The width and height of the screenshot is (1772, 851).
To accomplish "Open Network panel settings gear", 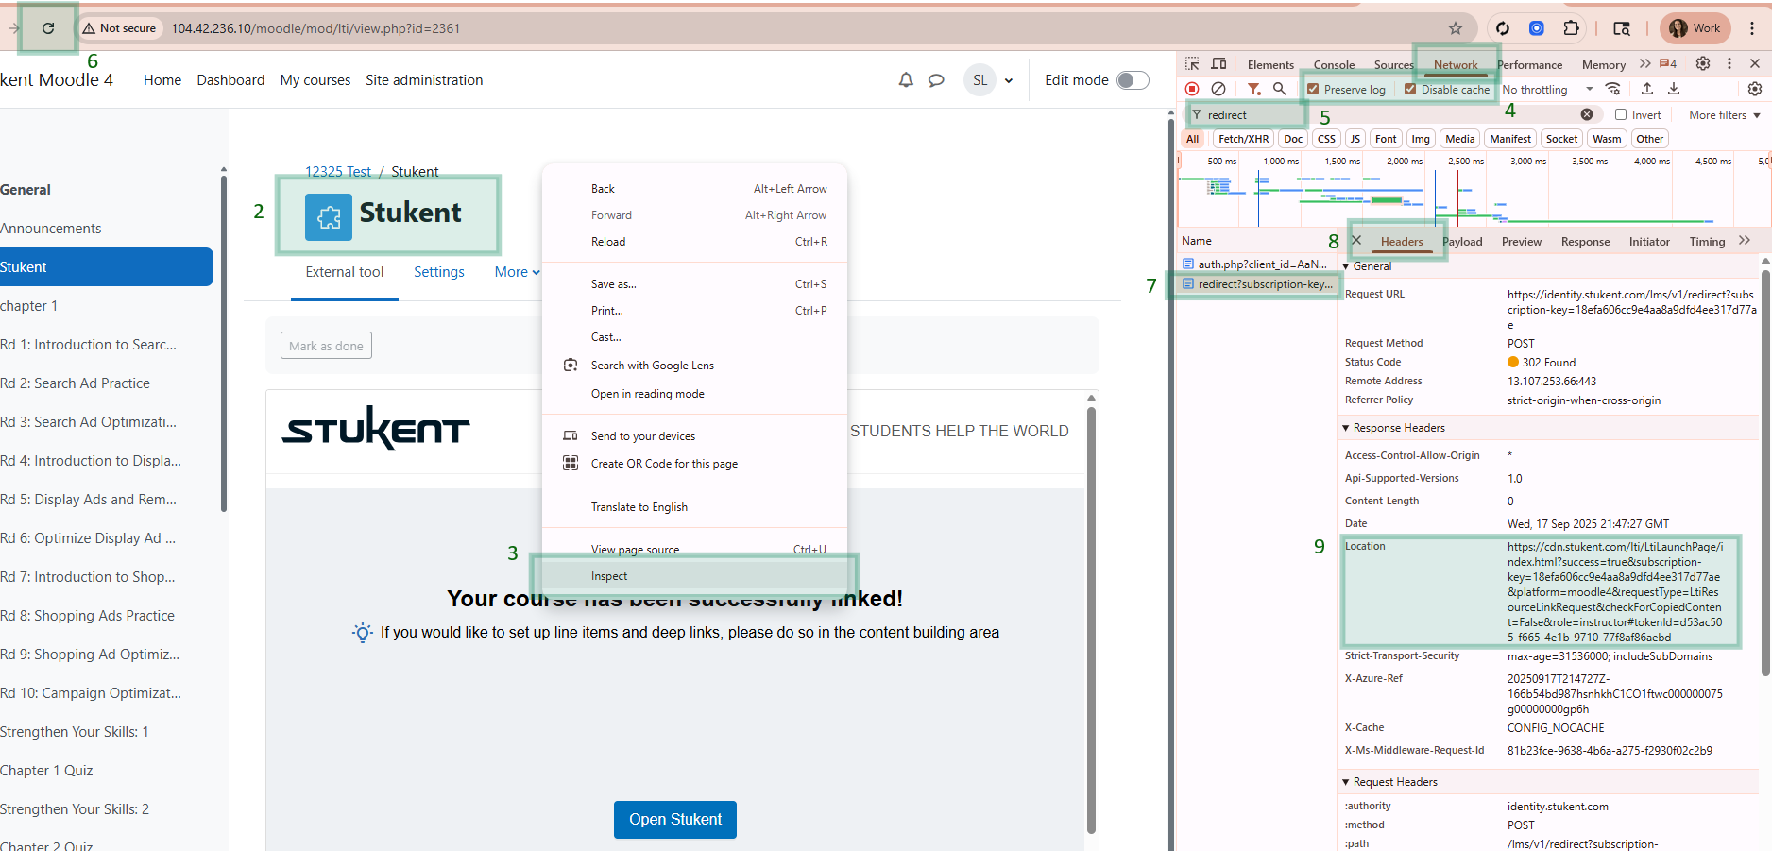I will click(1755, 89).
